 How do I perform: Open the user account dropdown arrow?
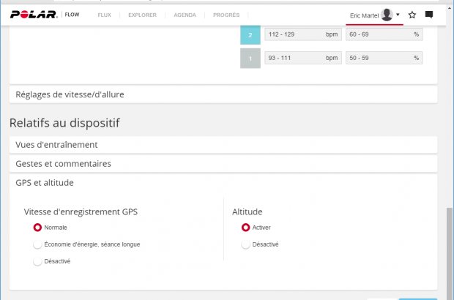pyautogui.click(x=398, y=15)
